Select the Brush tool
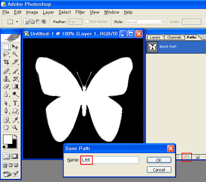The image size is (206, 182). coord(15,71)
